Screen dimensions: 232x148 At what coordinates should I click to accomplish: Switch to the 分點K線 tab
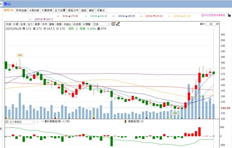[34, 10]
